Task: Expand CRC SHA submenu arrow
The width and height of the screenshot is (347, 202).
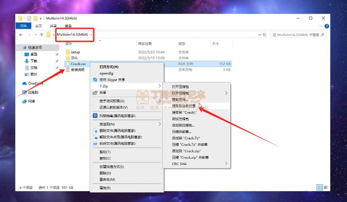Action: pos(226,164)
